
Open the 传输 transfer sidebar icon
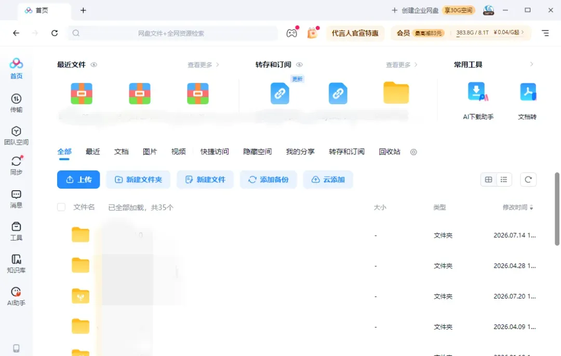coord(16,103)
